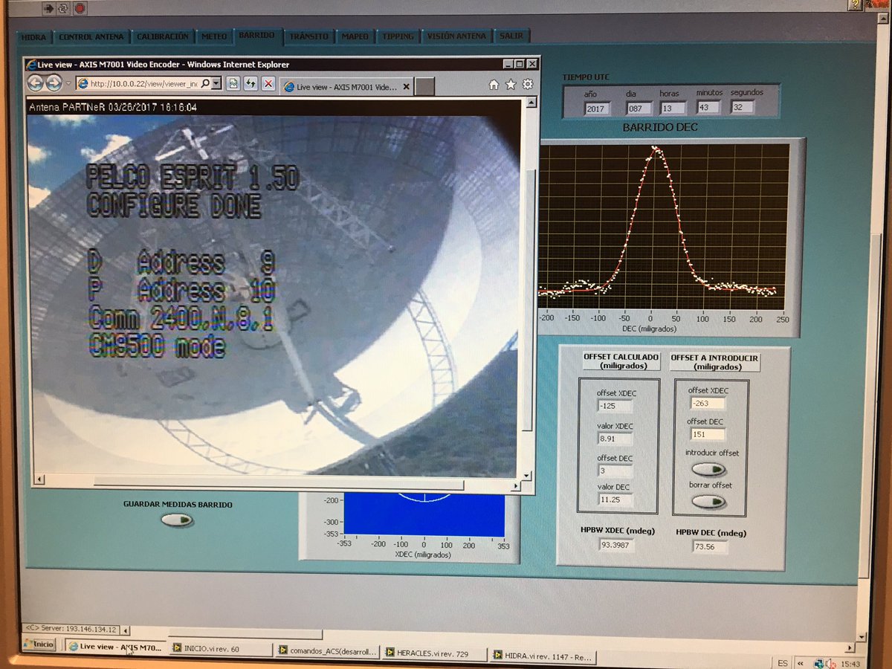Open the CONTROL ANTENA tab
This screenshot has height=669, width=892.
(90, 36)
